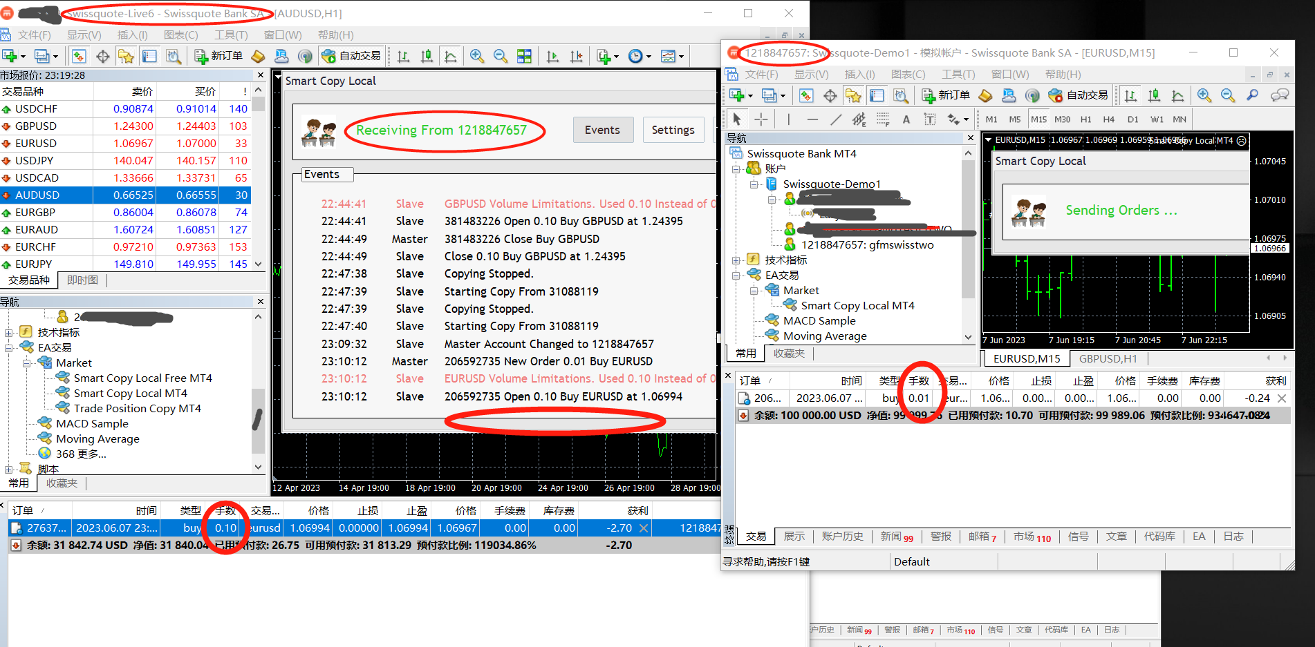1315x647 pixels.
Task: Show Data Window crosshair icon in Live6 toolbar
Action: pyautogui.click(x=102, y=57)
